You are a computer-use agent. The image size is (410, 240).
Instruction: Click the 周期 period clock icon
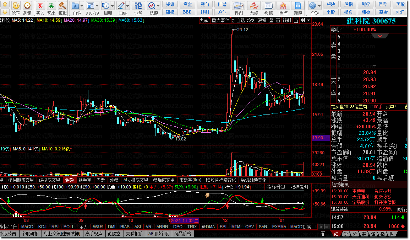[106, 5]
